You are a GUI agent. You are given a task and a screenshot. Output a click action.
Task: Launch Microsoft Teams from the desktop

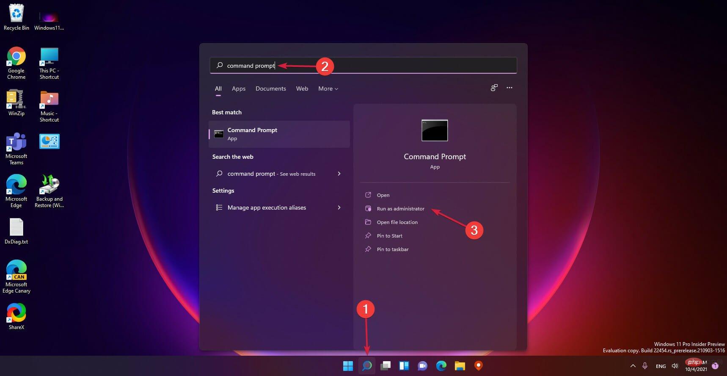tap(16, 149)
